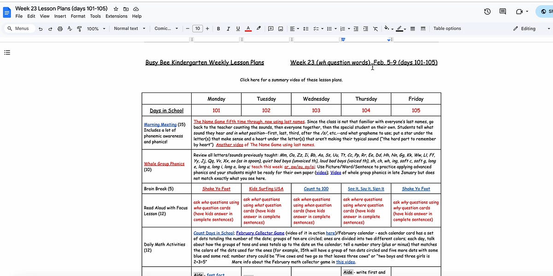Select the paint format tool
Screen dimensions: 553x276
79,28
